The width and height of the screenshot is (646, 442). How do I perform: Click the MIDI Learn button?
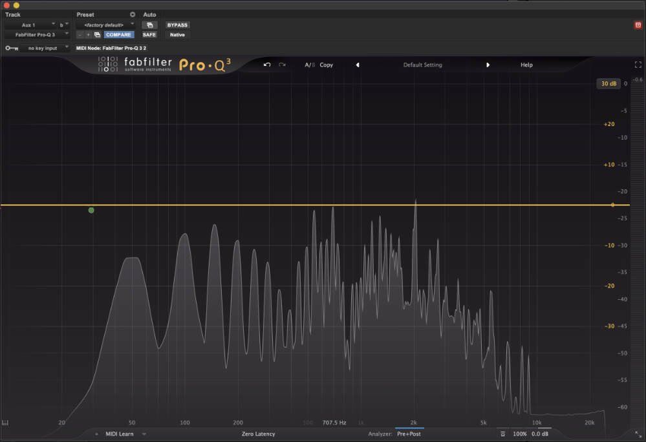click(120, 434)
